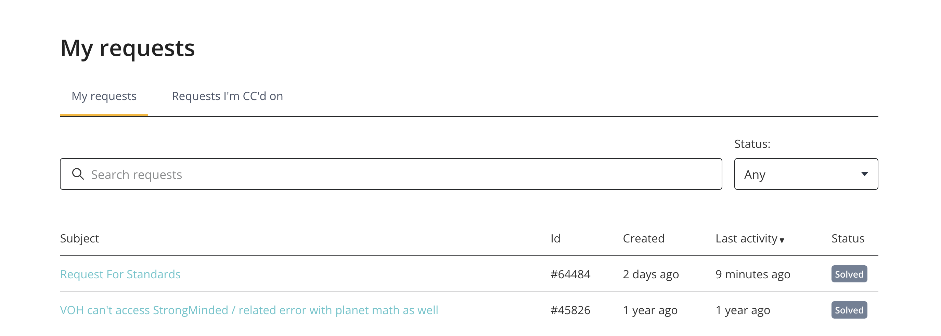Screen dimensions: 941x336
Task: Click the Id column header
Action: [555, 238]
